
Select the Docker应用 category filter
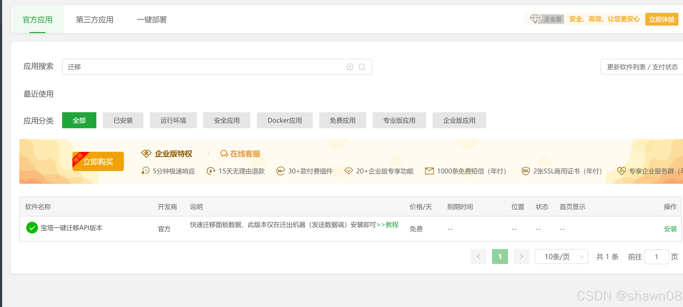coord(285,121)
